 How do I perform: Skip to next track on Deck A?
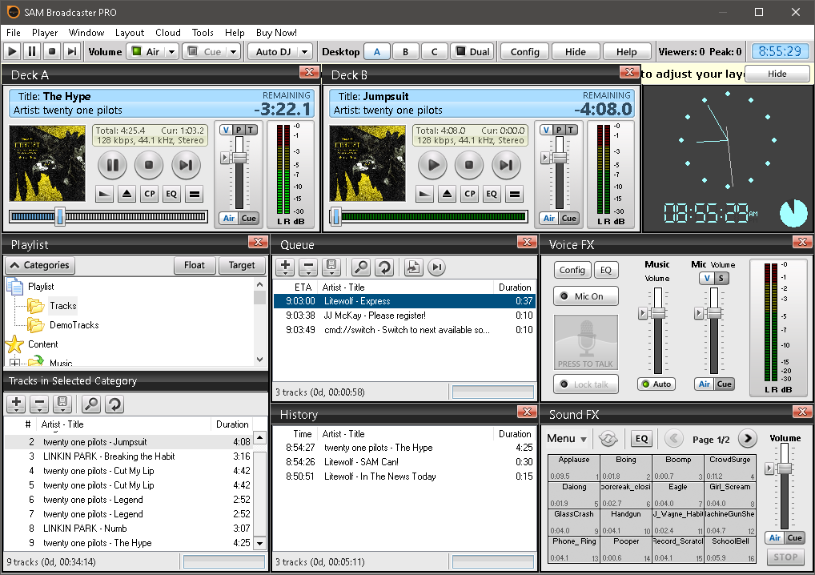[186, 165]
